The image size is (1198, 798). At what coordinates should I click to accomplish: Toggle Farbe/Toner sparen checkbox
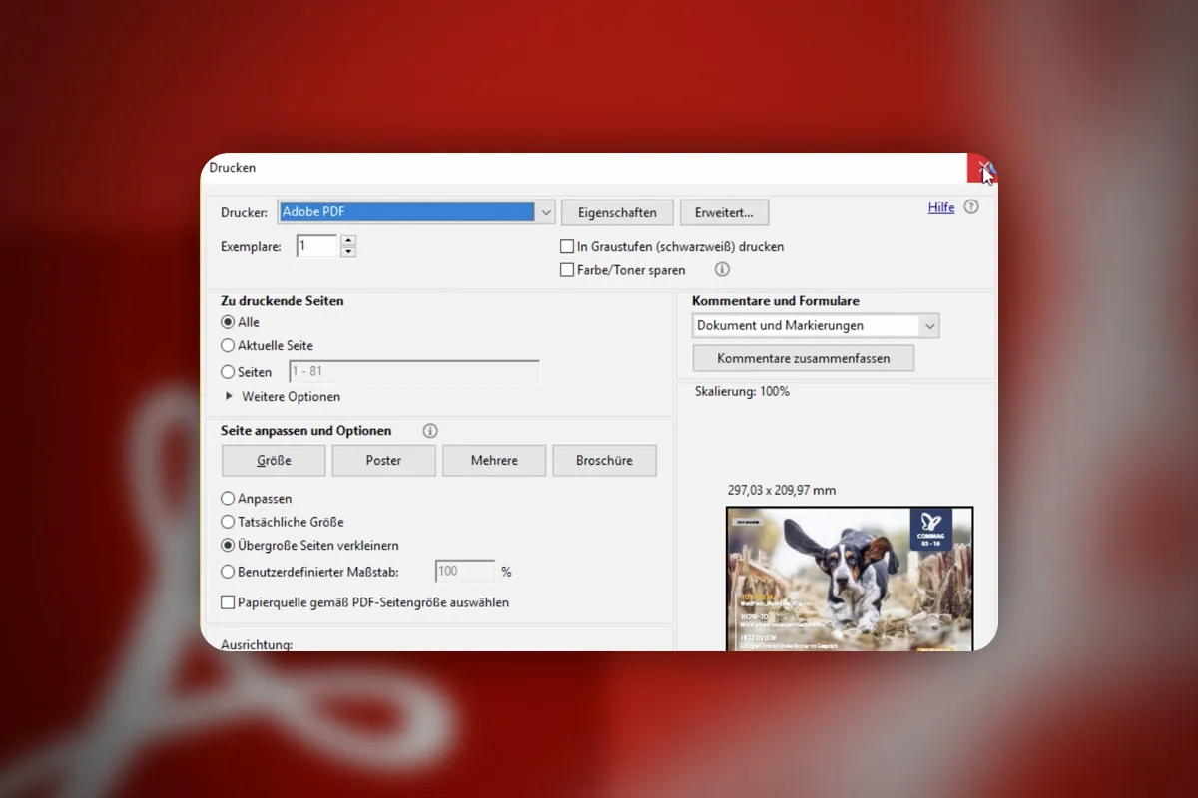coord(567,270)
